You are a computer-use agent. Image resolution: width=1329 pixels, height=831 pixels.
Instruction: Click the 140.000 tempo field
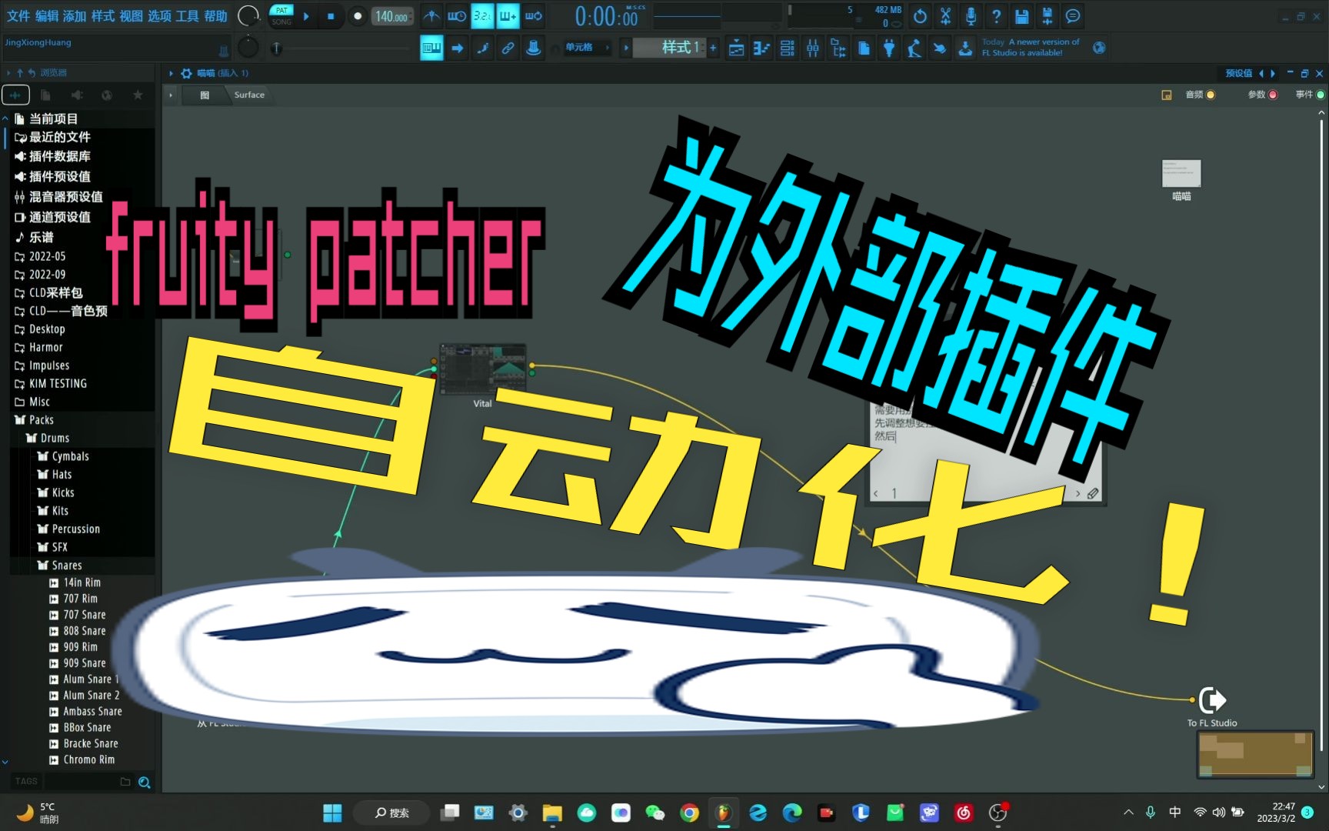click(391, 16)
